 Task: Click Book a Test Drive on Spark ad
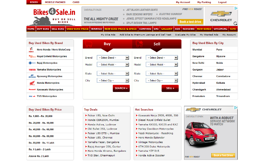(223, 155)
